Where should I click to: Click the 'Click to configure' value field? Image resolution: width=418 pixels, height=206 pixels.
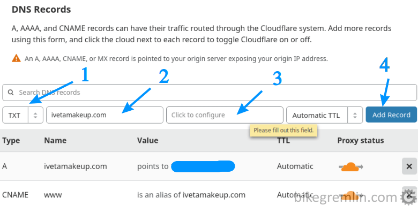225,115
